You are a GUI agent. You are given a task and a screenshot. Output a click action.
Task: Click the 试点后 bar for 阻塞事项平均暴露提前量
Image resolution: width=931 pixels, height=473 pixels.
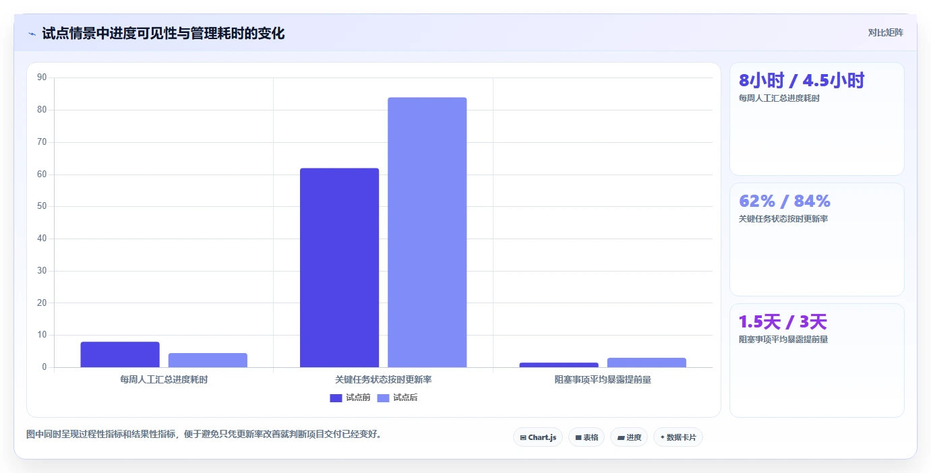(647, 362)
